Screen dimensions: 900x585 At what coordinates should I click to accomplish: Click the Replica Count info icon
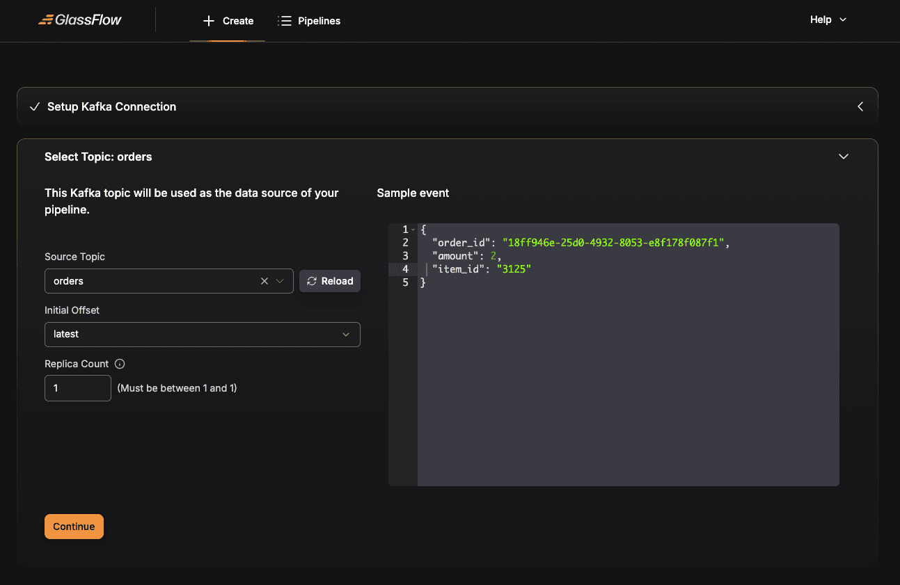[120, 364]
